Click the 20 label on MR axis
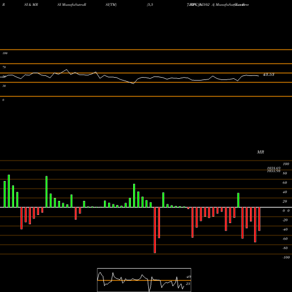The width and height of the screenshot is (292, 292). click(285, 201)
